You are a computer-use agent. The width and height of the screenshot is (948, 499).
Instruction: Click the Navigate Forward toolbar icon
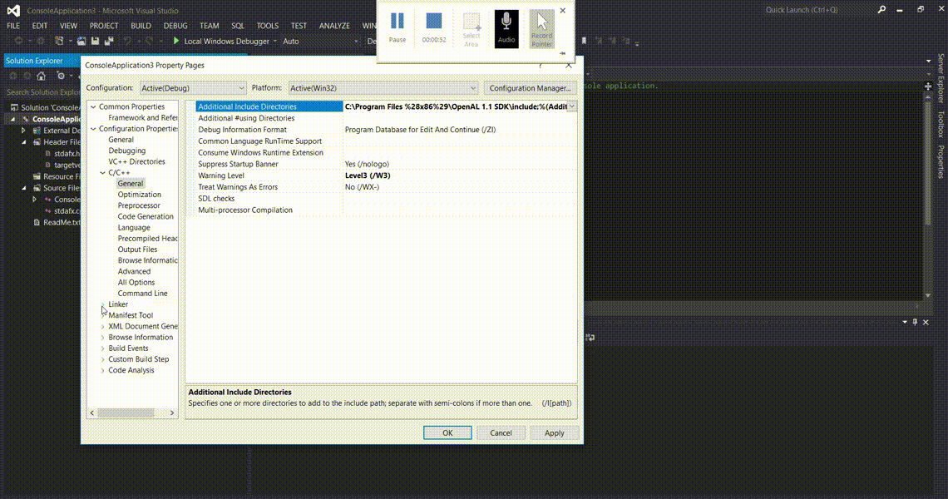[40, 41]
